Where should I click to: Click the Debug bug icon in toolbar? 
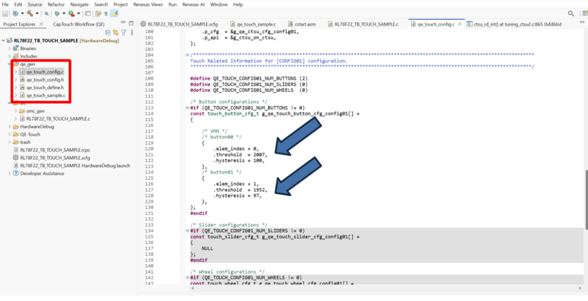[56, 13]
